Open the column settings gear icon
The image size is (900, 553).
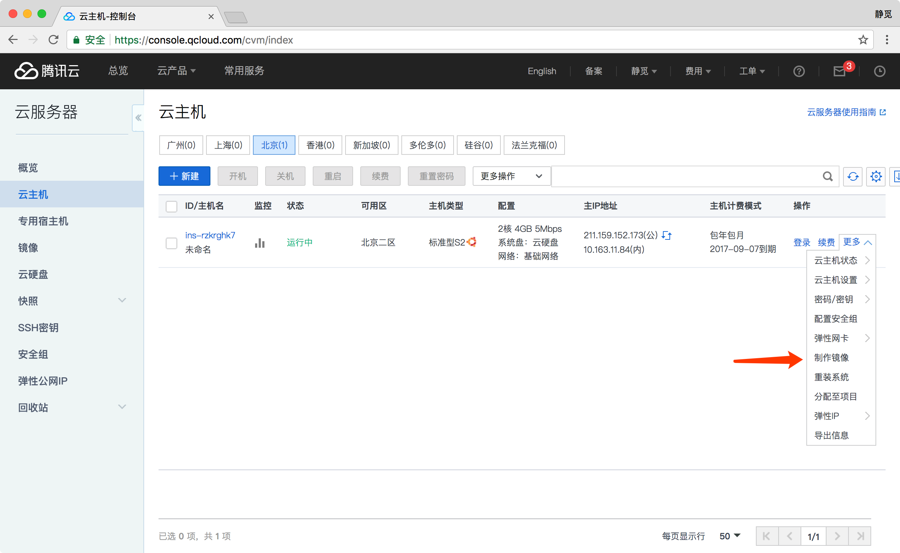coord(876,177)
